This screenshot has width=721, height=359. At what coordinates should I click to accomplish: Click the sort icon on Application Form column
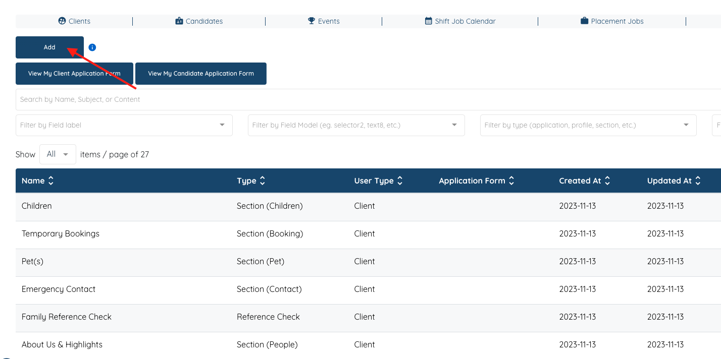click(x=511, y=181)
